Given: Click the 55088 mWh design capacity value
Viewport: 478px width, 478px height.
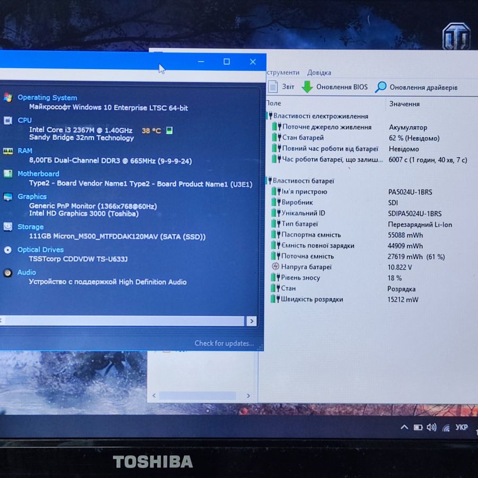Looking at the screenshot, I should [x=405, y=235].
